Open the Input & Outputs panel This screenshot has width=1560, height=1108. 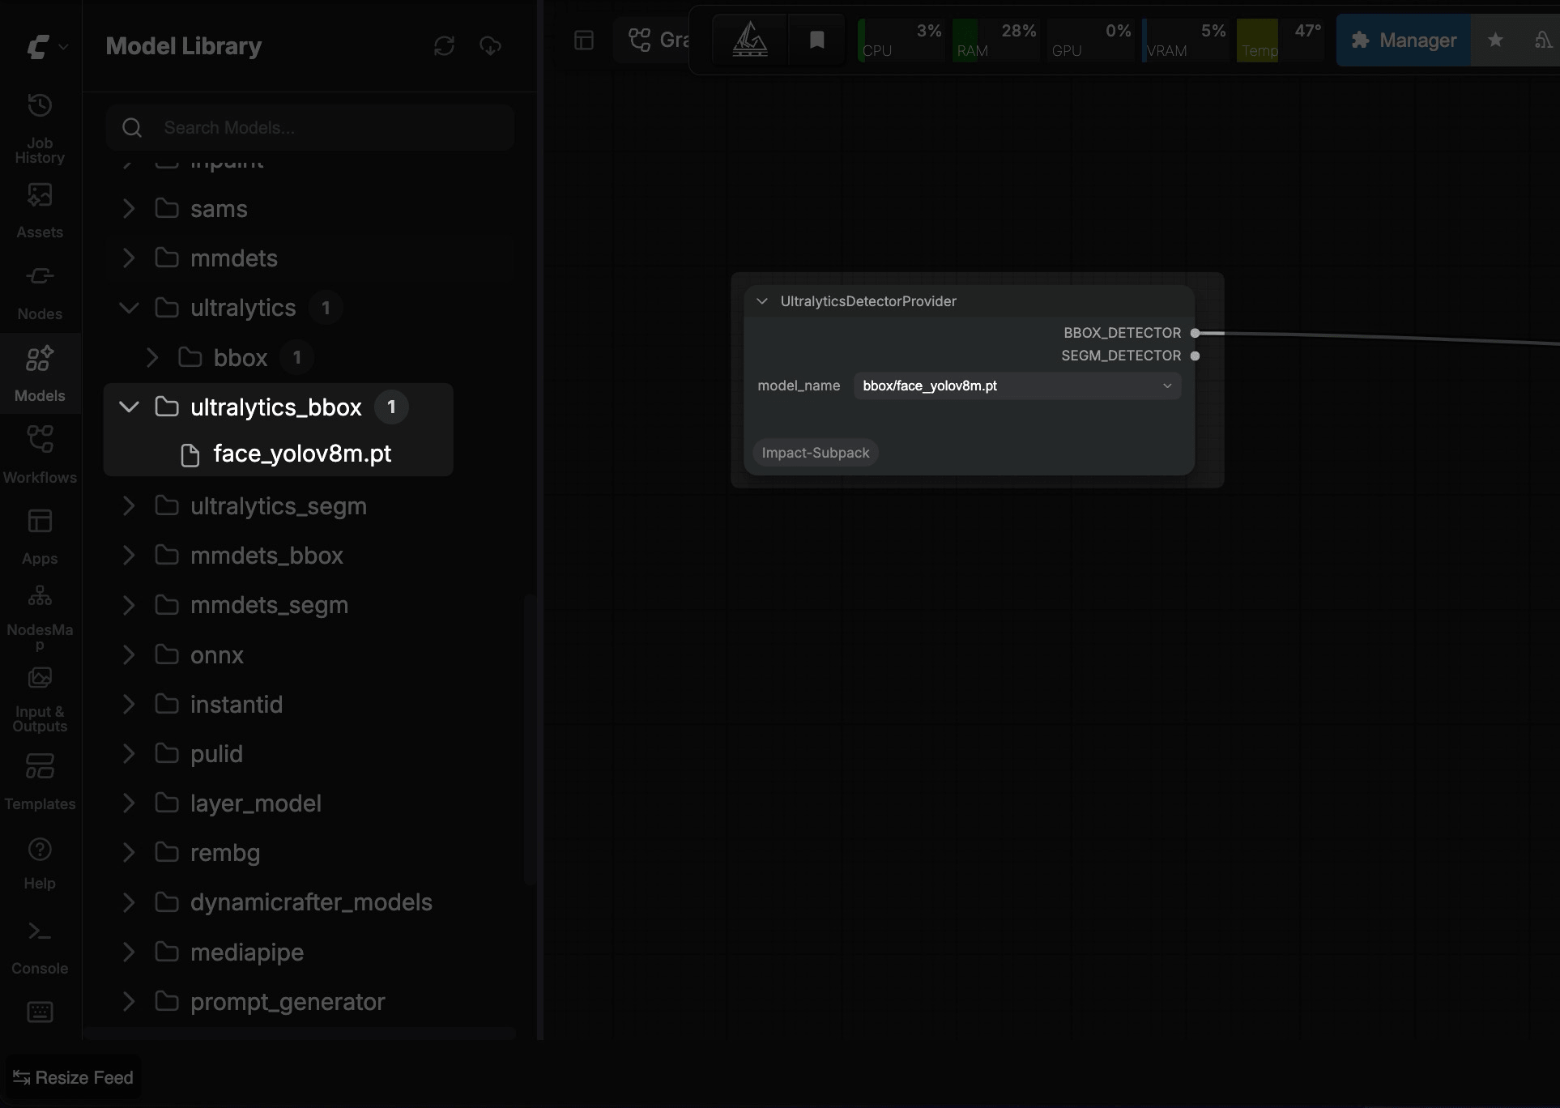[x=40, y=700]
